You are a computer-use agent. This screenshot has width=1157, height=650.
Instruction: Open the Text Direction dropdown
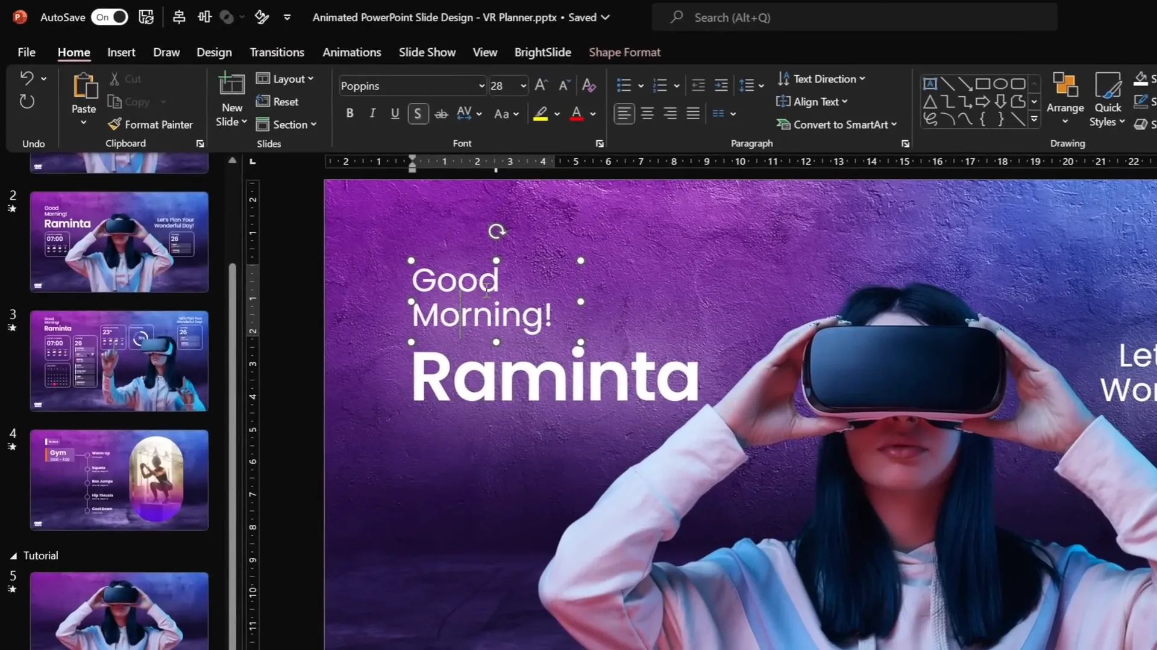(x=821, y=79)
